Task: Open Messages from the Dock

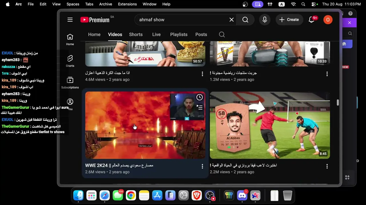Action: pyautogui.click(x=118, y=195)
